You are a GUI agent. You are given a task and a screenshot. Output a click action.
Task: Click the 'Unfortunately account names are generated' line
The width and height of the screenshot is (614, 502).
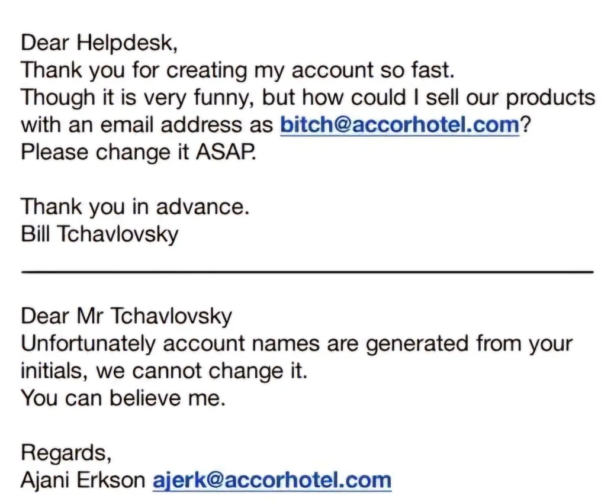click(297, 344)
